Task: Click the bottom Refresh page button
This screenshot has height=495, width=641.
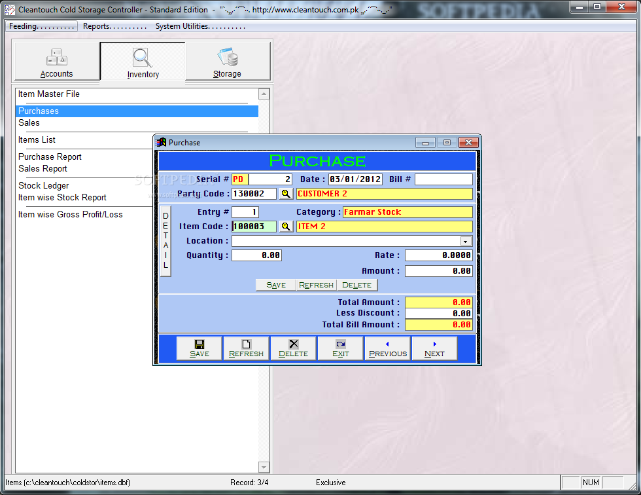Action: tap(246, 348)
